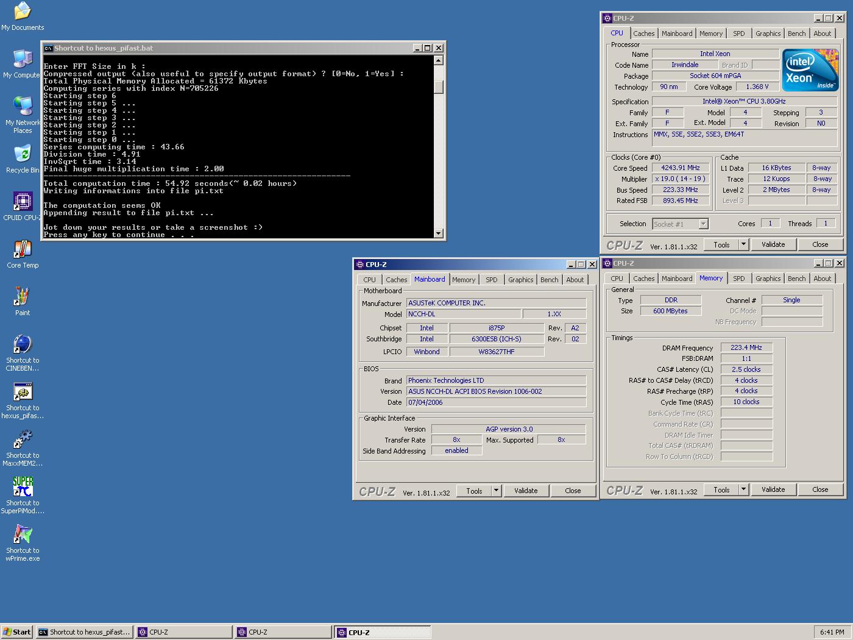Image resolution: width=853 pixels, height=640 pixels.
Task: Launch the SuperPiMod shortcut icon
Action: click(23, 495)
